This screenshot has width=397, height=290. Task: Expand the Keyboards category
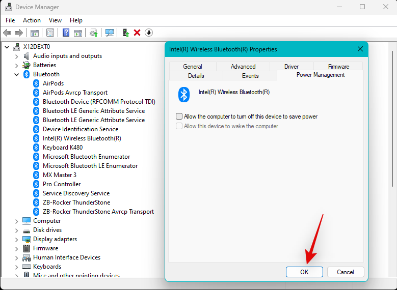16,267
